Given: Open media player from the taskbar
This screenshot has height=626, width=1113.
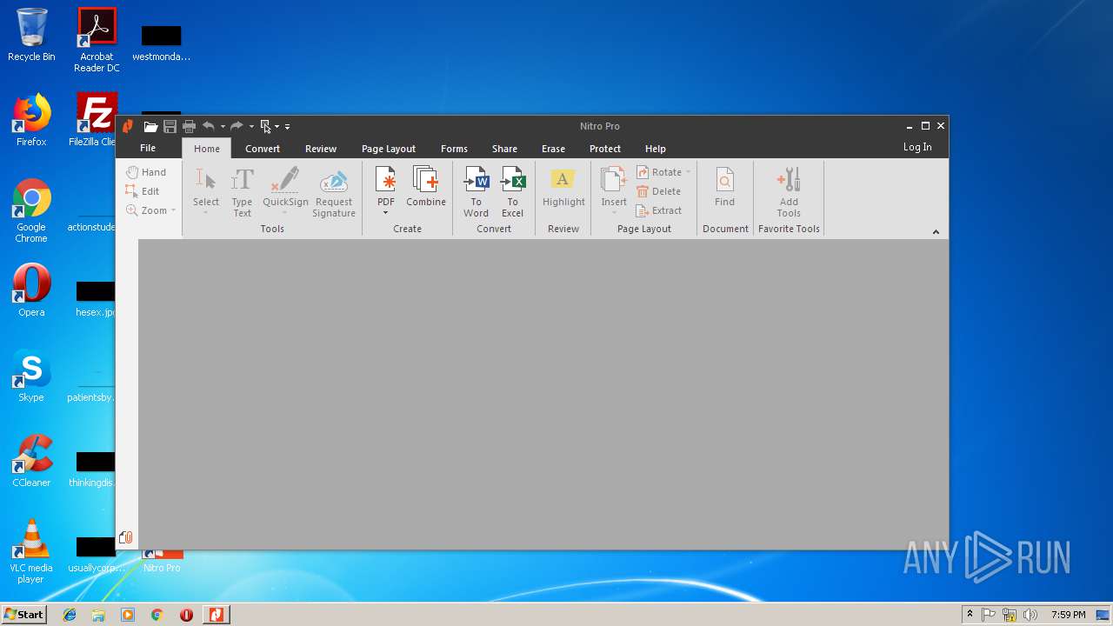Looking at the screenshot, I should [128, 615].
